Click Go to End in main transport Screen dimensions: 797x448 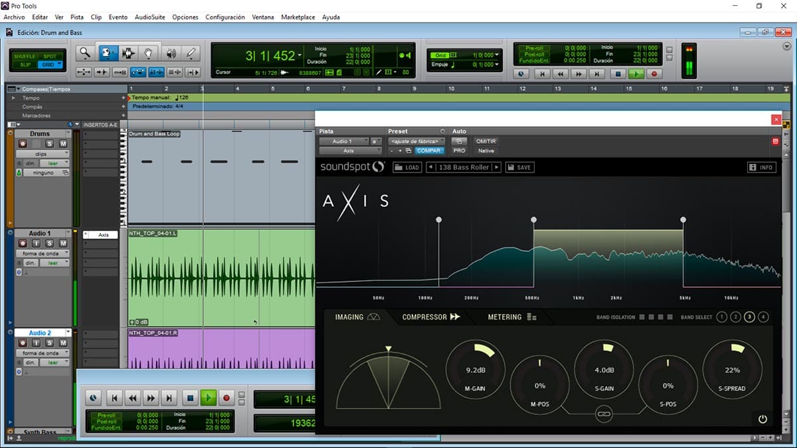598,74
